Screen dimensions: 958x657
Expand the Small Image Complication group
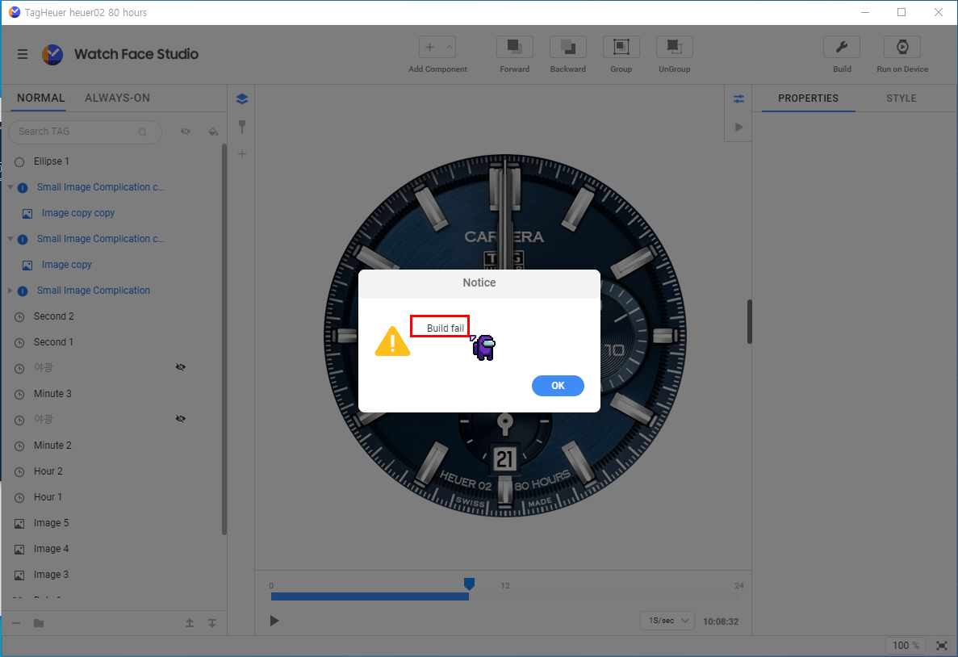click(10, 291)
